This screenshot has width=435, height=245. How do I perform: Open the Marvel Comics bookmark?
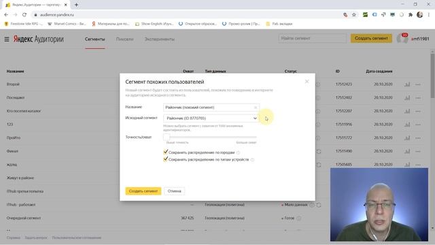point(67,24)
